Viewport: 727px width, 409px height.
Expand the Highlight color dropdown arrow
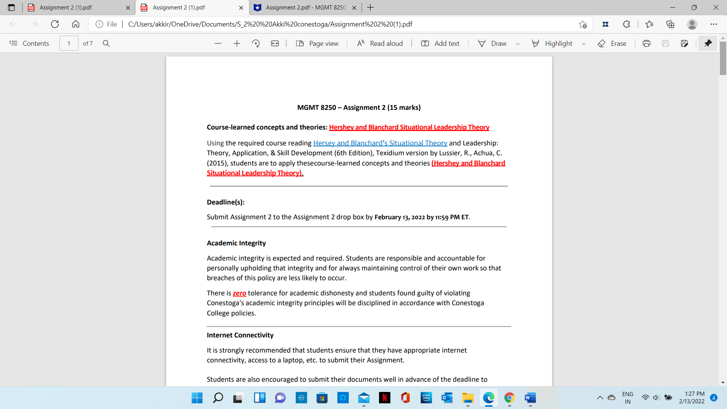pyautogui.click(x=583, y=44)
